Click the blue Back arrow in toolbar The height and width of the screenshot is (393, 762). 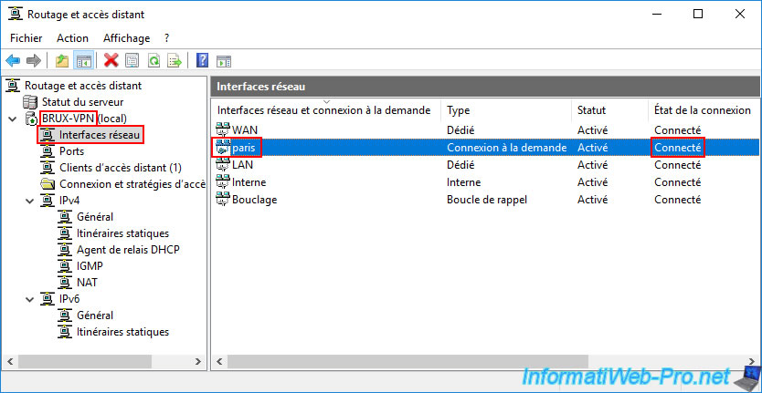click(x=13, y=61)
